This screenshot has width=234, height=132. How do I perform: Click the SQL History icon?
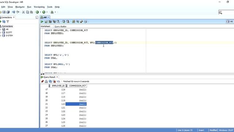(86, 22)
